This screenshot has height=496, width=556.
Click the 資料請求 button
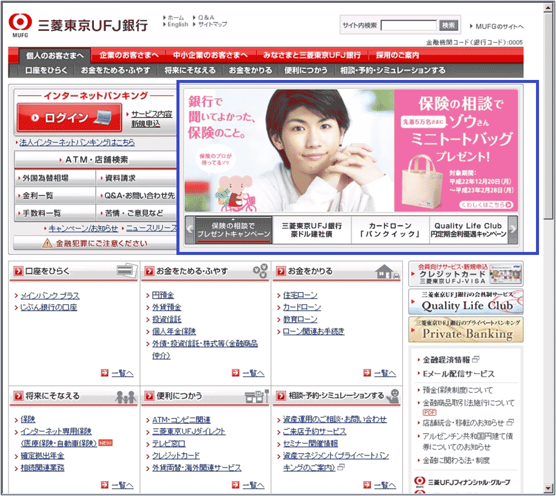tap(136, 178)
